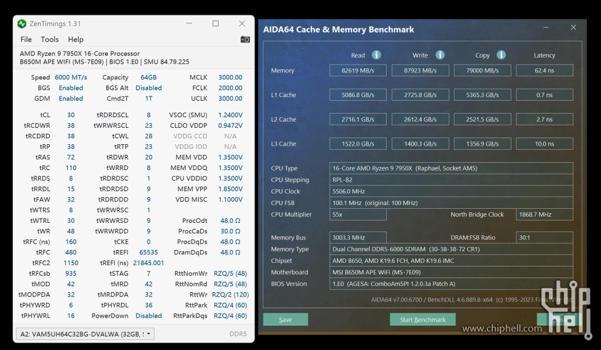Click the FCLK value 2000.00
Viewport: 601px width, 350px height.
point(230,88)
